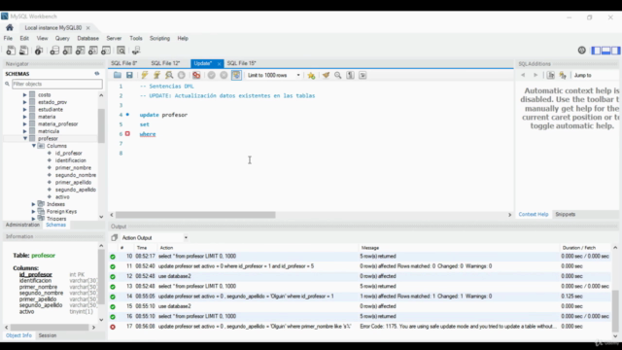Create a new schema icon
The image size is (622, 350).
[54, 51]
